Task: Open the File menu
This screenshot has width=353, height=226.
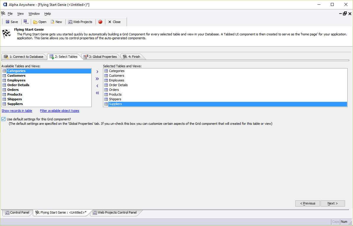Action: pos(10,14)
